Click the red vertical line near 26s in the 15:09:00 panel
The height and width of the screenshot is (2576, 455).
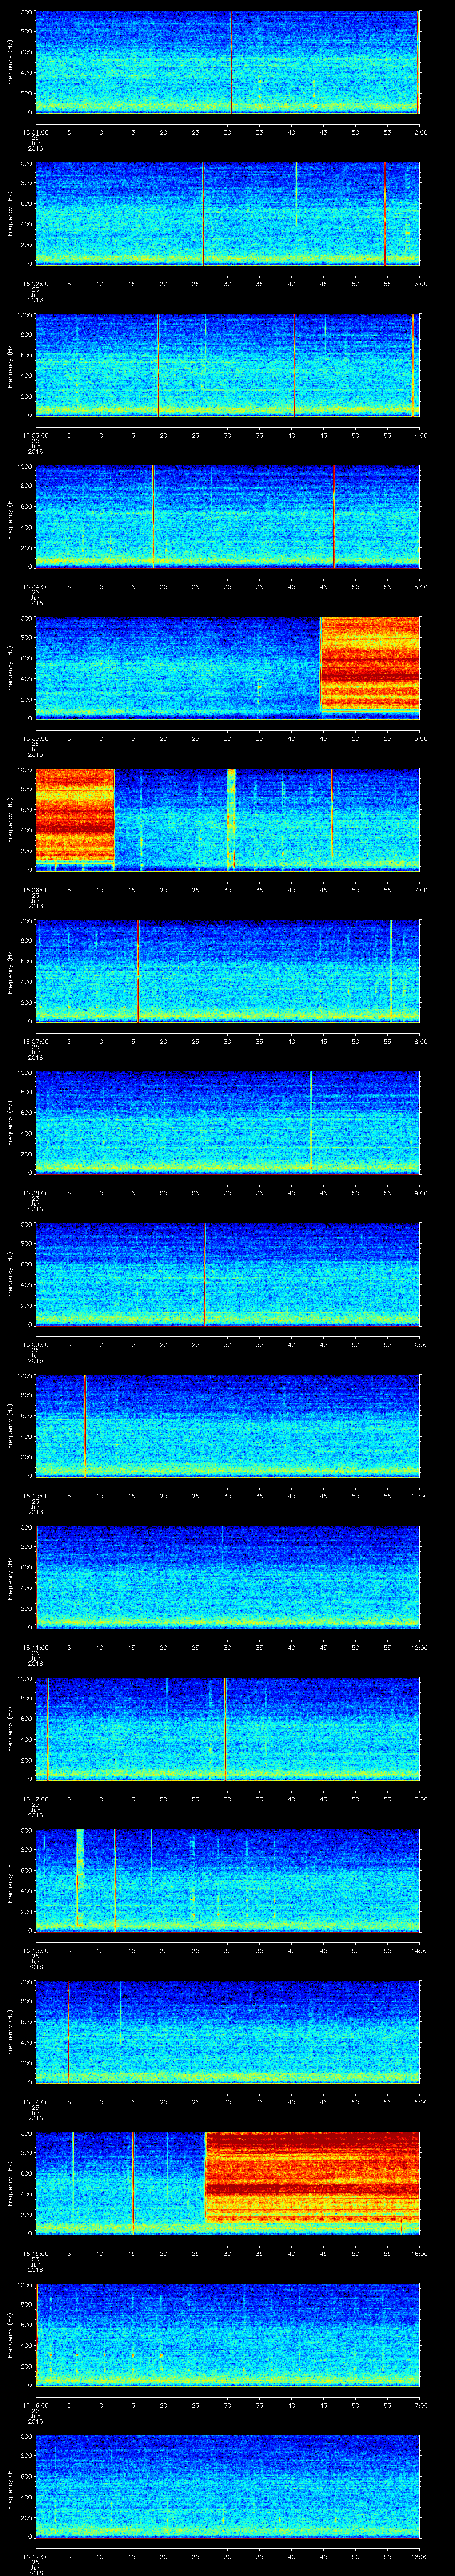point(204,1273)
